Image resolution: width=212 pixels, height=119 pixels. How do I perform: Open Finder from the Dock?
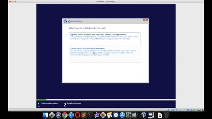pyautogui.click(x=45, y=115)
